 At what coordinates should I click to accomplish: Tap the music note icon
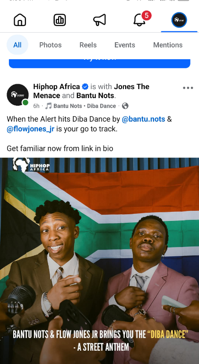(48, 106)
